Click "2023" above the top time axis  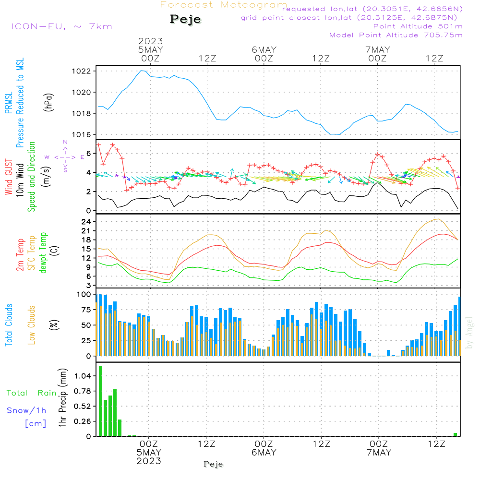click(x=150, y=41)
